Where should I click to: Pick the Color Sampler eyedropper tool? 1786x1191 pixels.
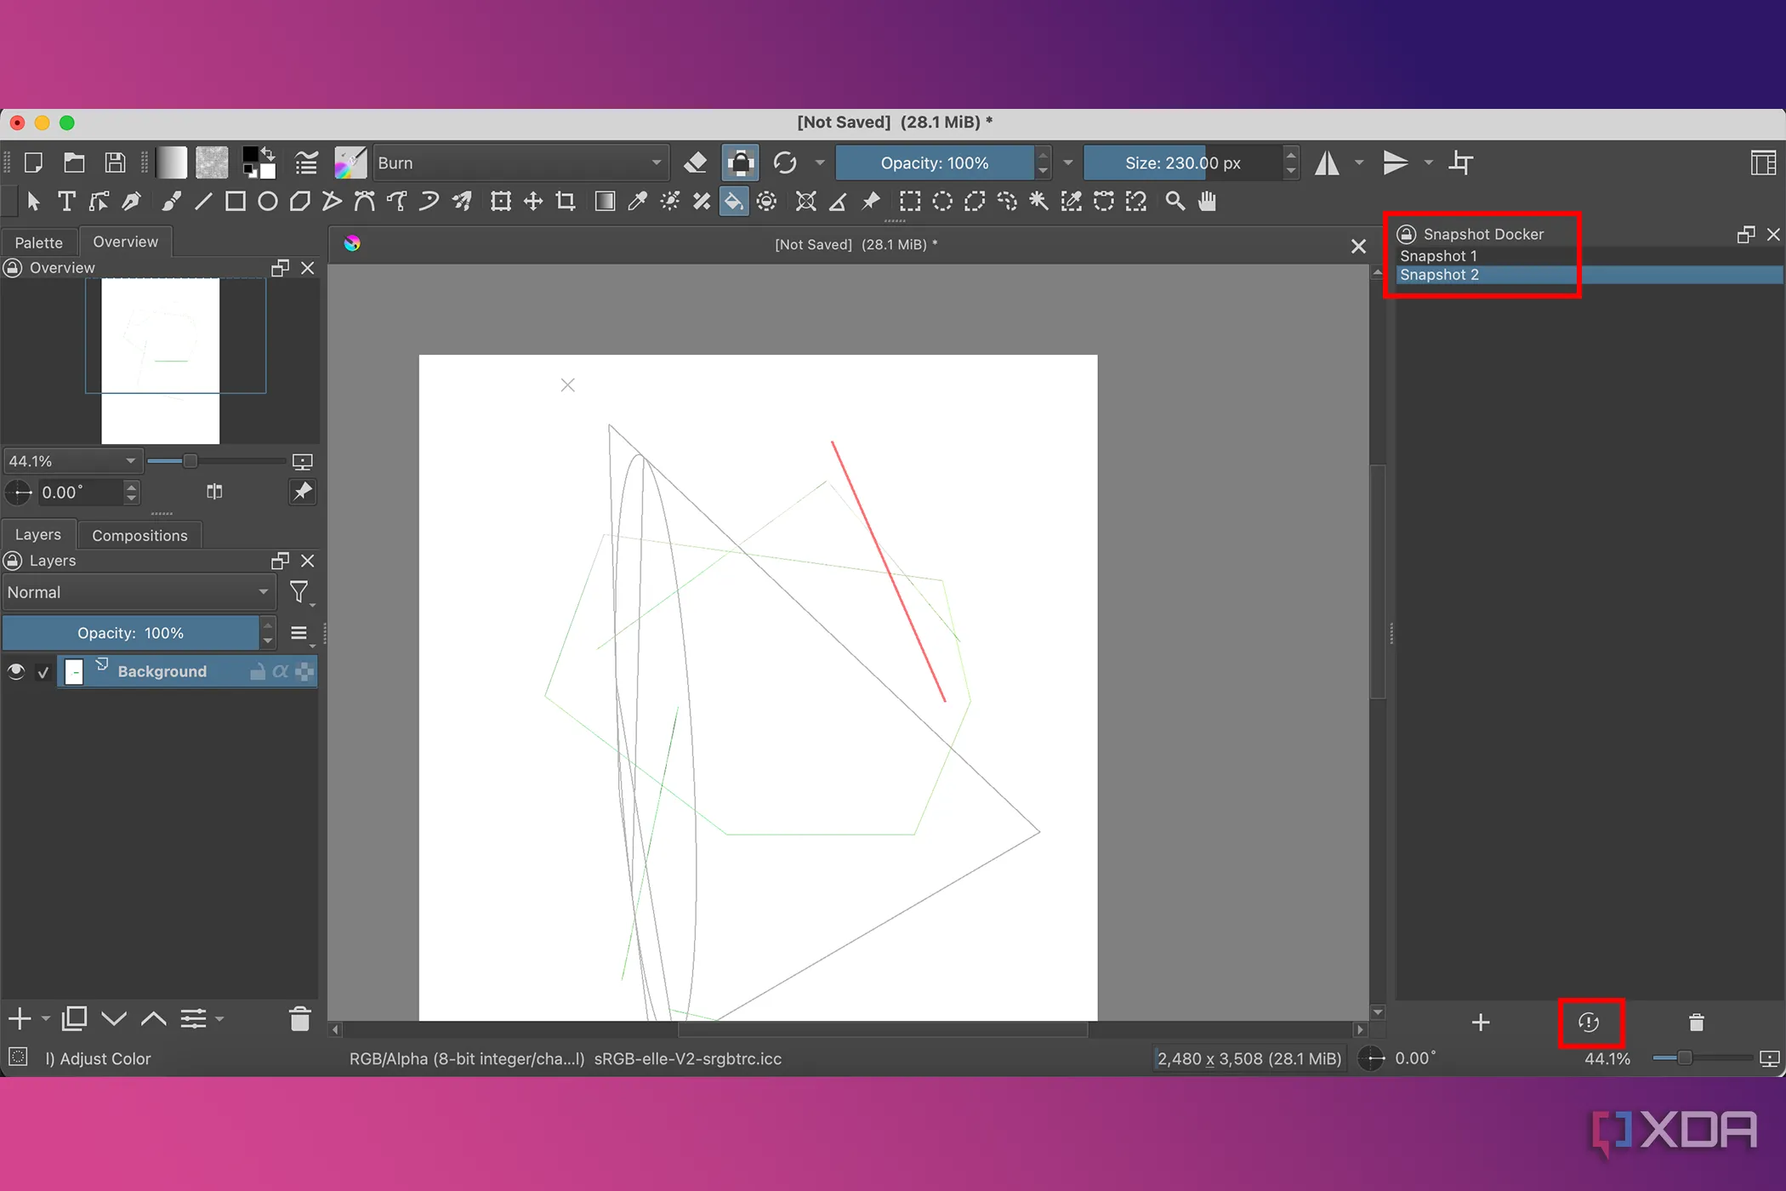point(637,202)
